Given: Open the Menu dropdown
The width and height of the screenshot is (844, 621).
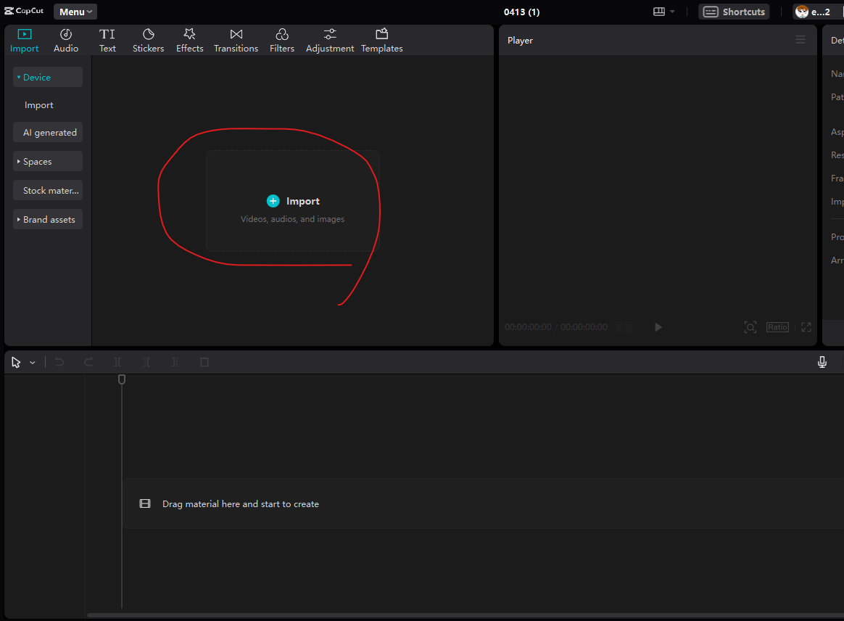Looking at the screenshot, I should (75, 12).
